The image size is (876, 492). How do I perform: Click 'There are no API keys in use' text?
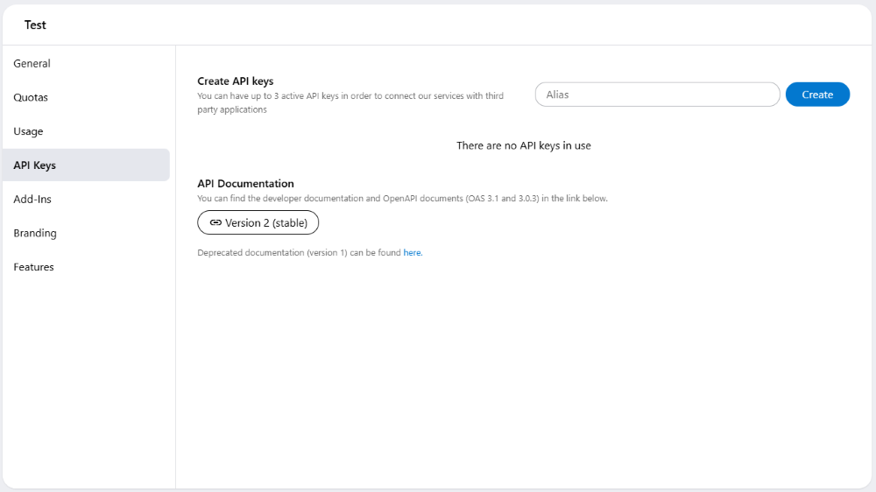[x=524, y=145]
